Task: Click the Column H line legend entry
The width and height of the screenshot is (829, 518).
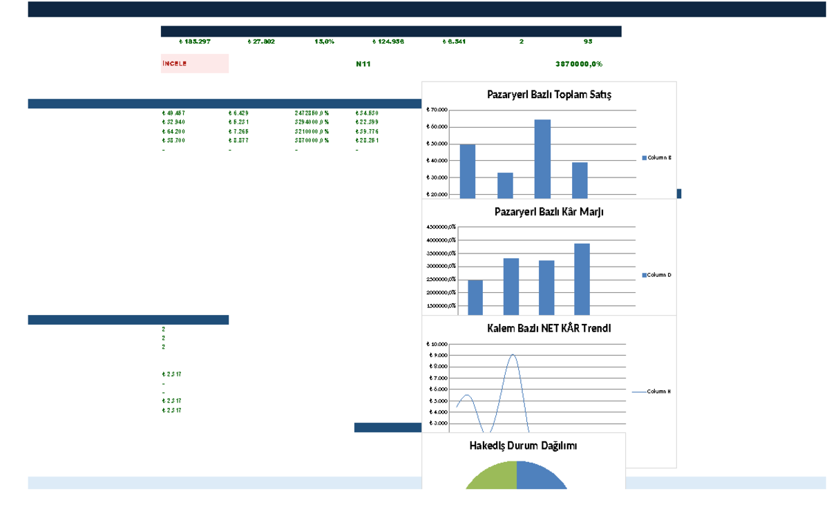Action: (652, 392)
